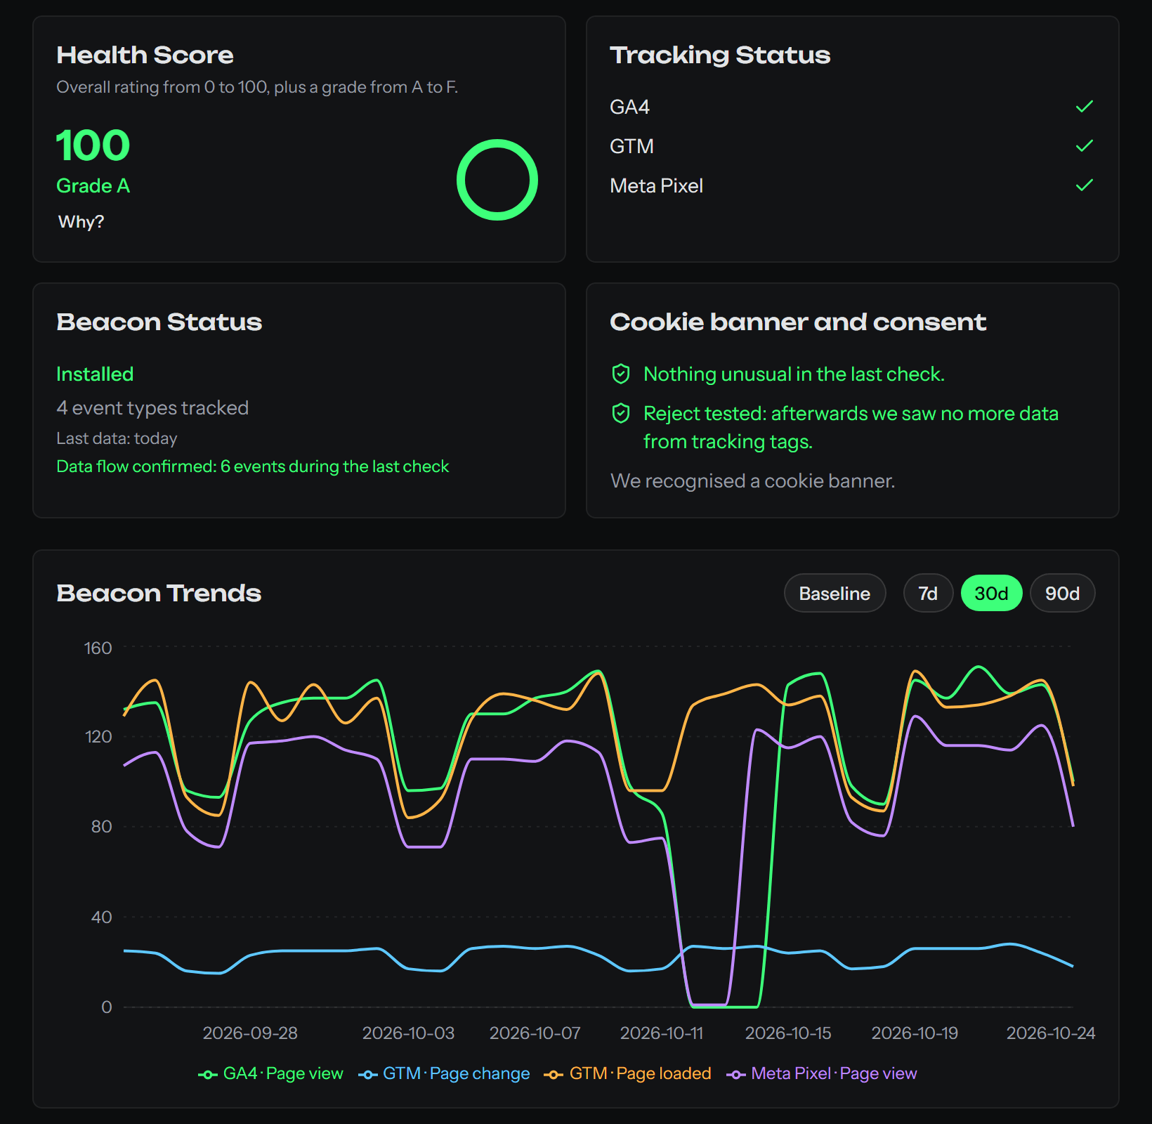This screenshot has height=1124, width=1152.
Task: Click the 'GA4' tracking status row
Action: [x=852, y=107]
